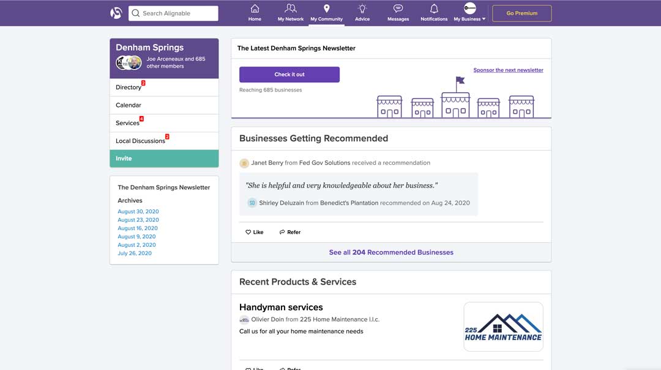Open My Community pin icon
The image size is (661, 370).
[x=326, y=9]
